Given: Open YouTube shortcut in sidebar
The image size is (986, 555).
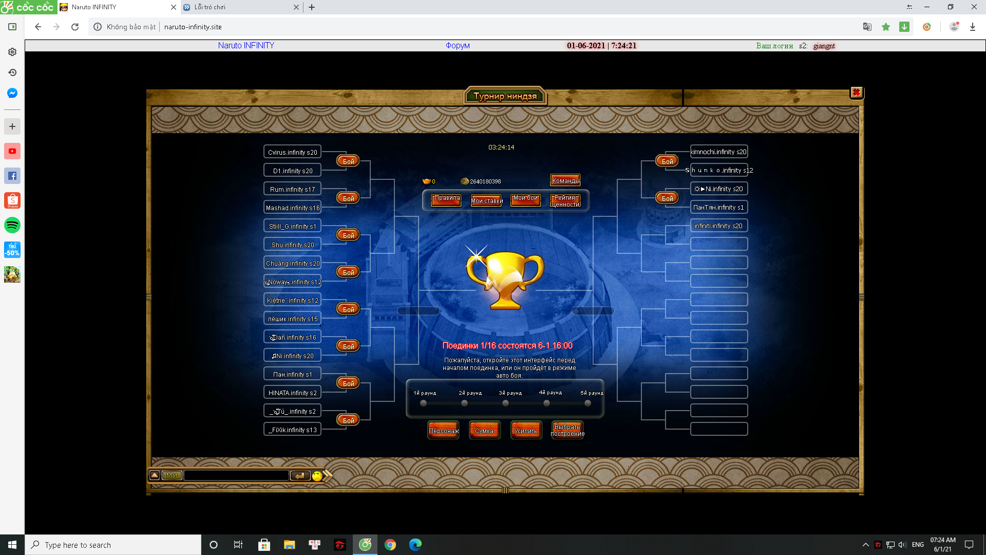Looking at the screenshot, I should point(12,151).
